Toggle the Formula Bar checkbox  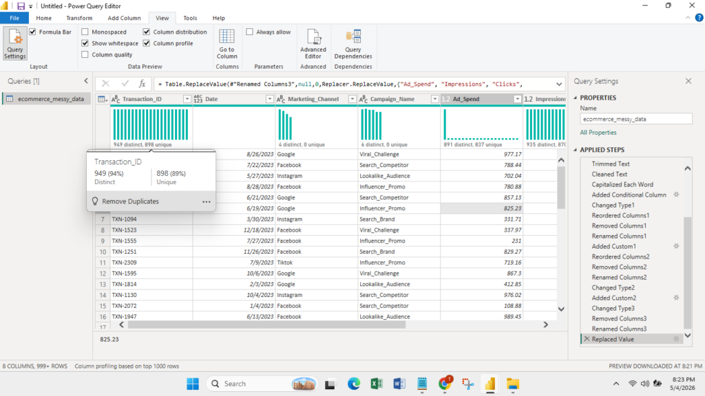(x=32, y=32)
